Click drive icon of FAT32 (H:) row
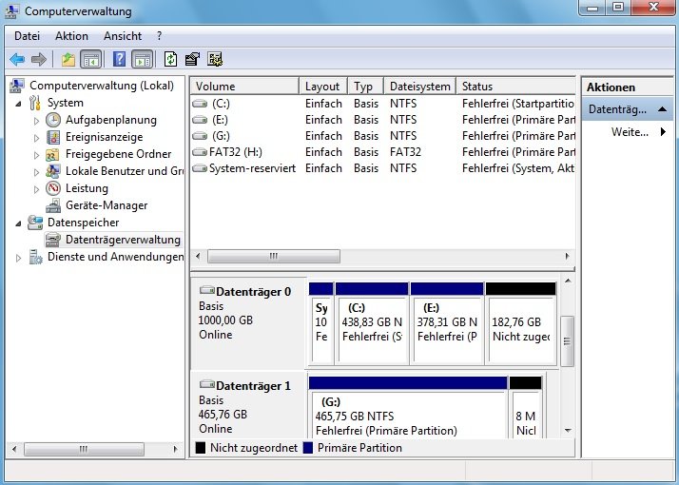 point(200,152)
